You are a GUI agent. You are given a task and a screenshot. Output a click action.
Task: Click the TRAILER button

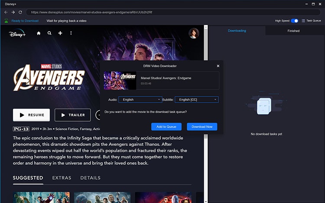click(x=72, y=115)
